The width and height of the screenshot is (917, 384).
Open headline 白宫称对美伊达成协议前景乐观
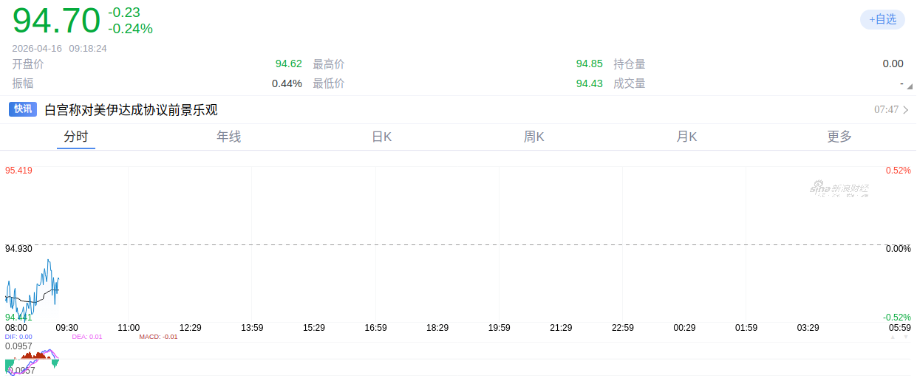131,110
